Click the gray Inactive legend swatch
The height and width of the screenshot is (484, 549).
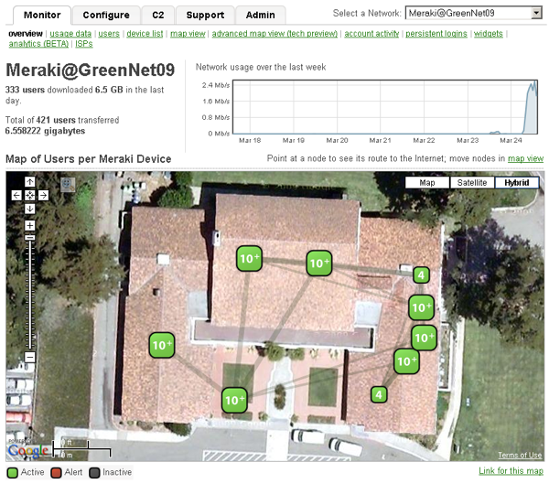click(x=94, y=472)
